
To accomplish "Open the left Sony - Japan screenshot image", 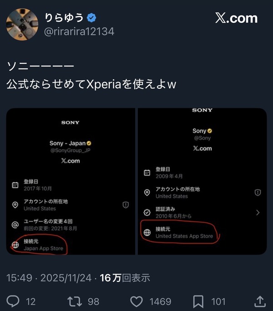I will [71, 181].
